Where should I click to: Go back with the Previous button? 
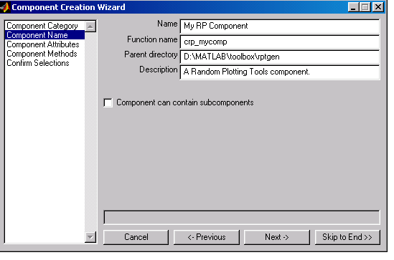(x=207, y=237)
